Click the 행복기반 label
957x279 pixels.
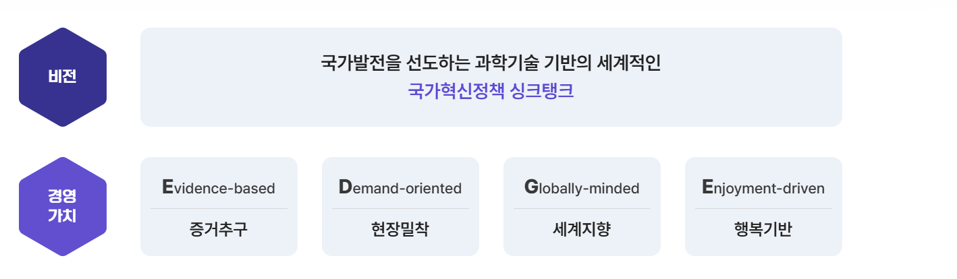pos(763,229)
